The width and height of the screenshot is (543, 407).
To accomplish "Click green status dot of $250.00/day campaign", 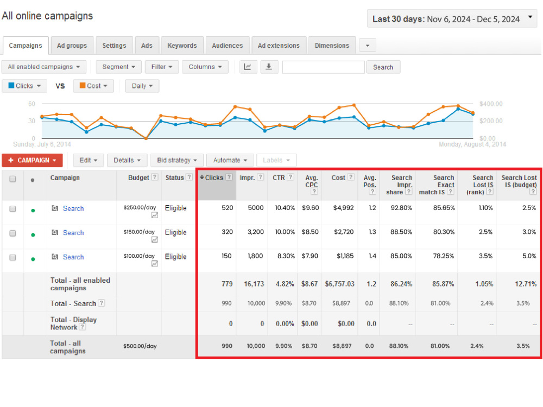I will click(33, 211).
